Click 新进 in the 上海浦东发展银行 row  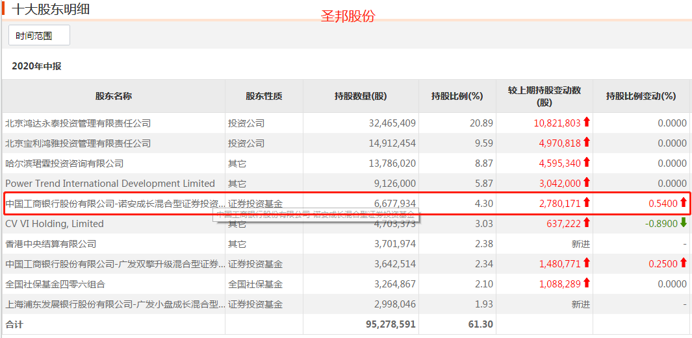[x=580, y=304]
